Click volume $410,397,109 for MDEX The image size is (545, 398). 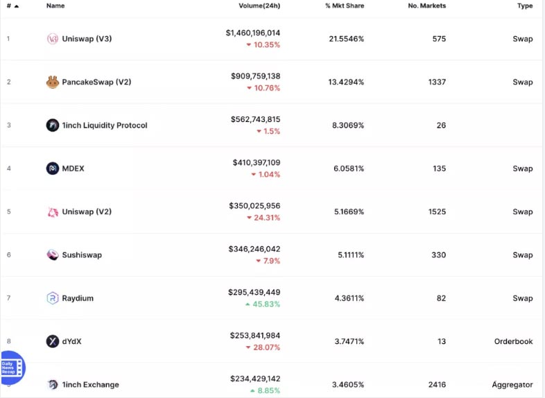[x=257, y=162]
